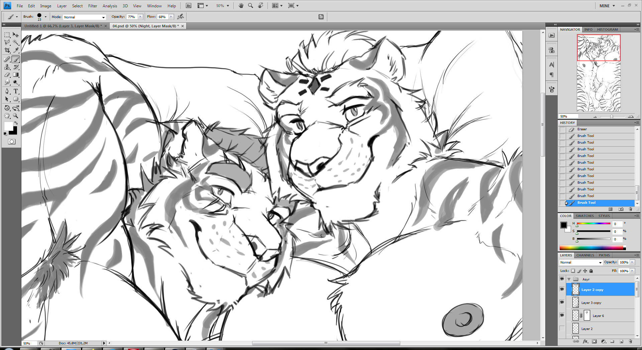Hide the Layer 2 copy layer
This screenshot has width=642, height=350.
tap(562, 289)
